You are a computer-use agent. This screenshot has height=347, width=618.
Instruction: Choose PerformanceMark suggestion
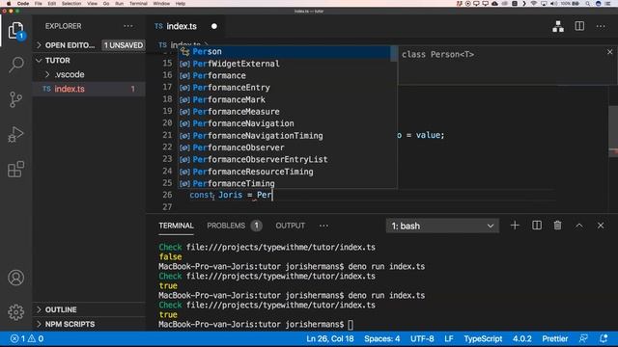click(x=284, y=99)
